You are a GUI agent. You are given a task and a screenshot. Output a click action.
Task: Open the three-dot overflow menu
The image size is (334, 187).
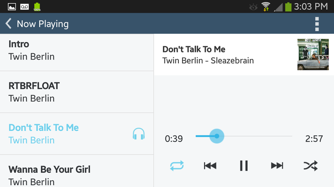pos(317,24)
